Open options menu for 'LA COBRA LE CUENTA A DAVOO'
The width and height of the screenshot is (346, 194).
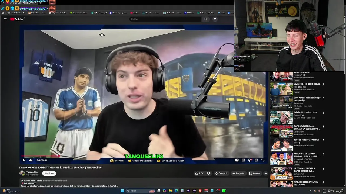tap(324, 169)
